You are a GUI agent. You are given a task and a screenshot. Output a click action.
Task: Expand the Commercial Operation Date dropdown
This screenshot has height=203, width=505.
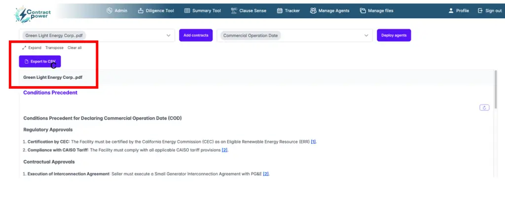[x=366, y=35]
